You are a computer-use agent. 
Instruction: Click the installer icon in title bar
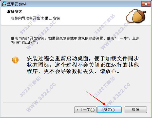click(x=4, y=4)
